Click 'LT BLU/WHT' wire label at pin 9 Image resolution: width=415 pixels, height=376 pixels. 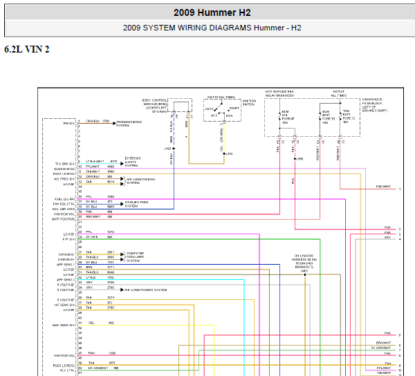point(95,161)
